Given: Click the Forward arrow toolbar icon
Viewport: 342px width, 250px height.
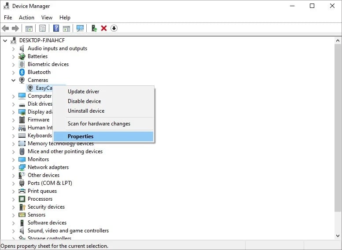Looking at the screenshot, I should pos(15,28).
